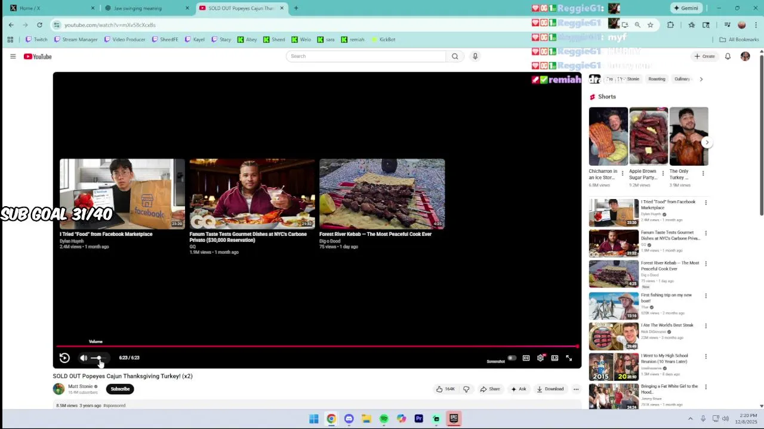Open options for Chicharron short
This screenshot has width=764, height=429.
(x=623, y=173)
